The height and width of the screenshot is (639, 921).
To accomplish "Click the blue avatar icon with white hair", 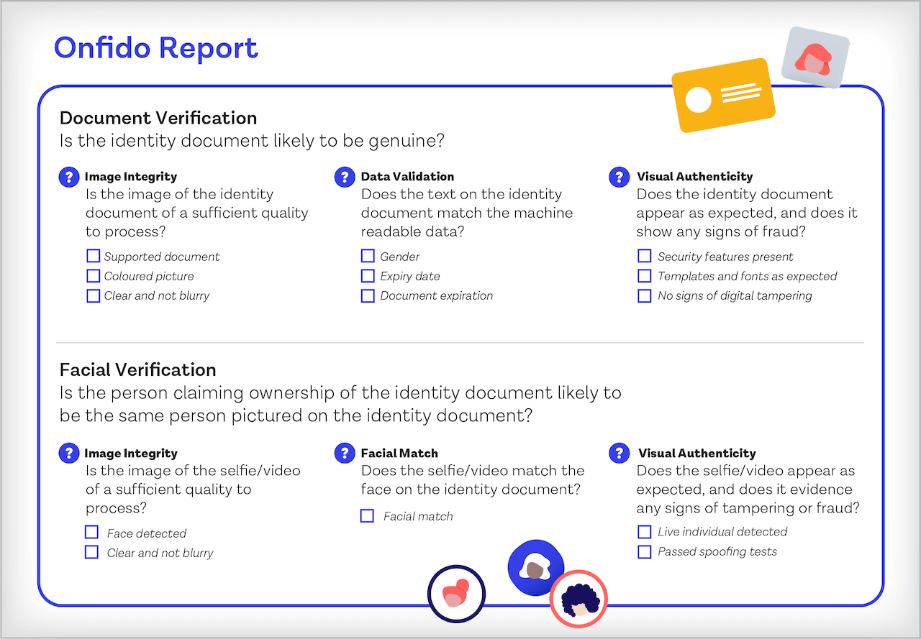I will [536, 567].
